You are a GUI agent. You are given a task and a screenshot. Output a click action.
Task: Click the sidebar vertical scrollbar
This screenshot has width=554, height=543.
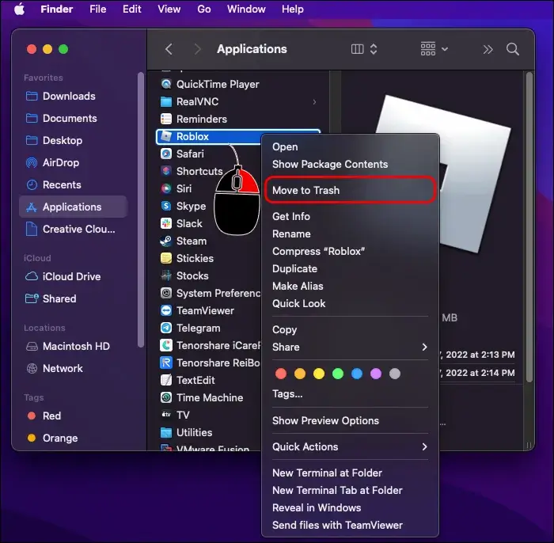[x=141, y=211]
